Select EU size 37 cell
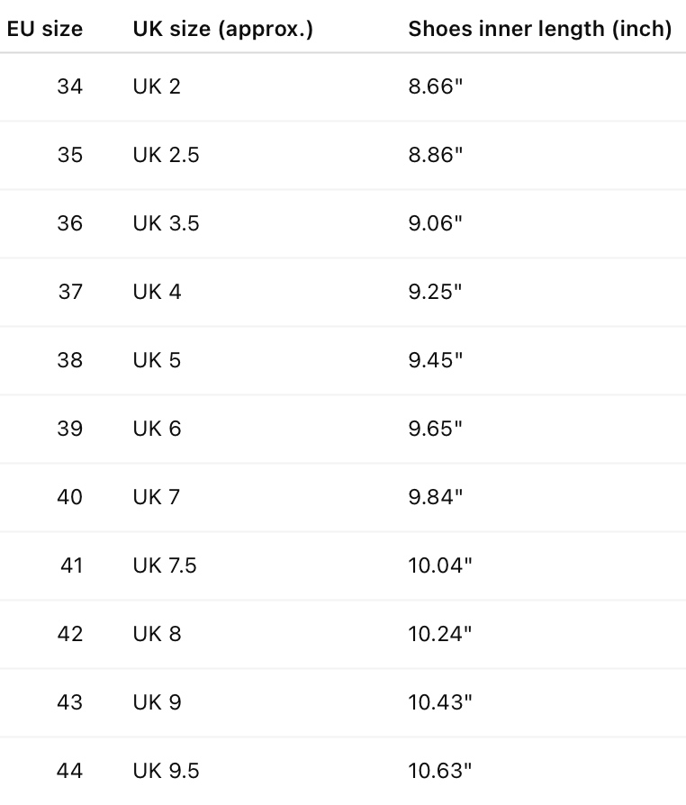686x805 pixels. tap(69, 292)
